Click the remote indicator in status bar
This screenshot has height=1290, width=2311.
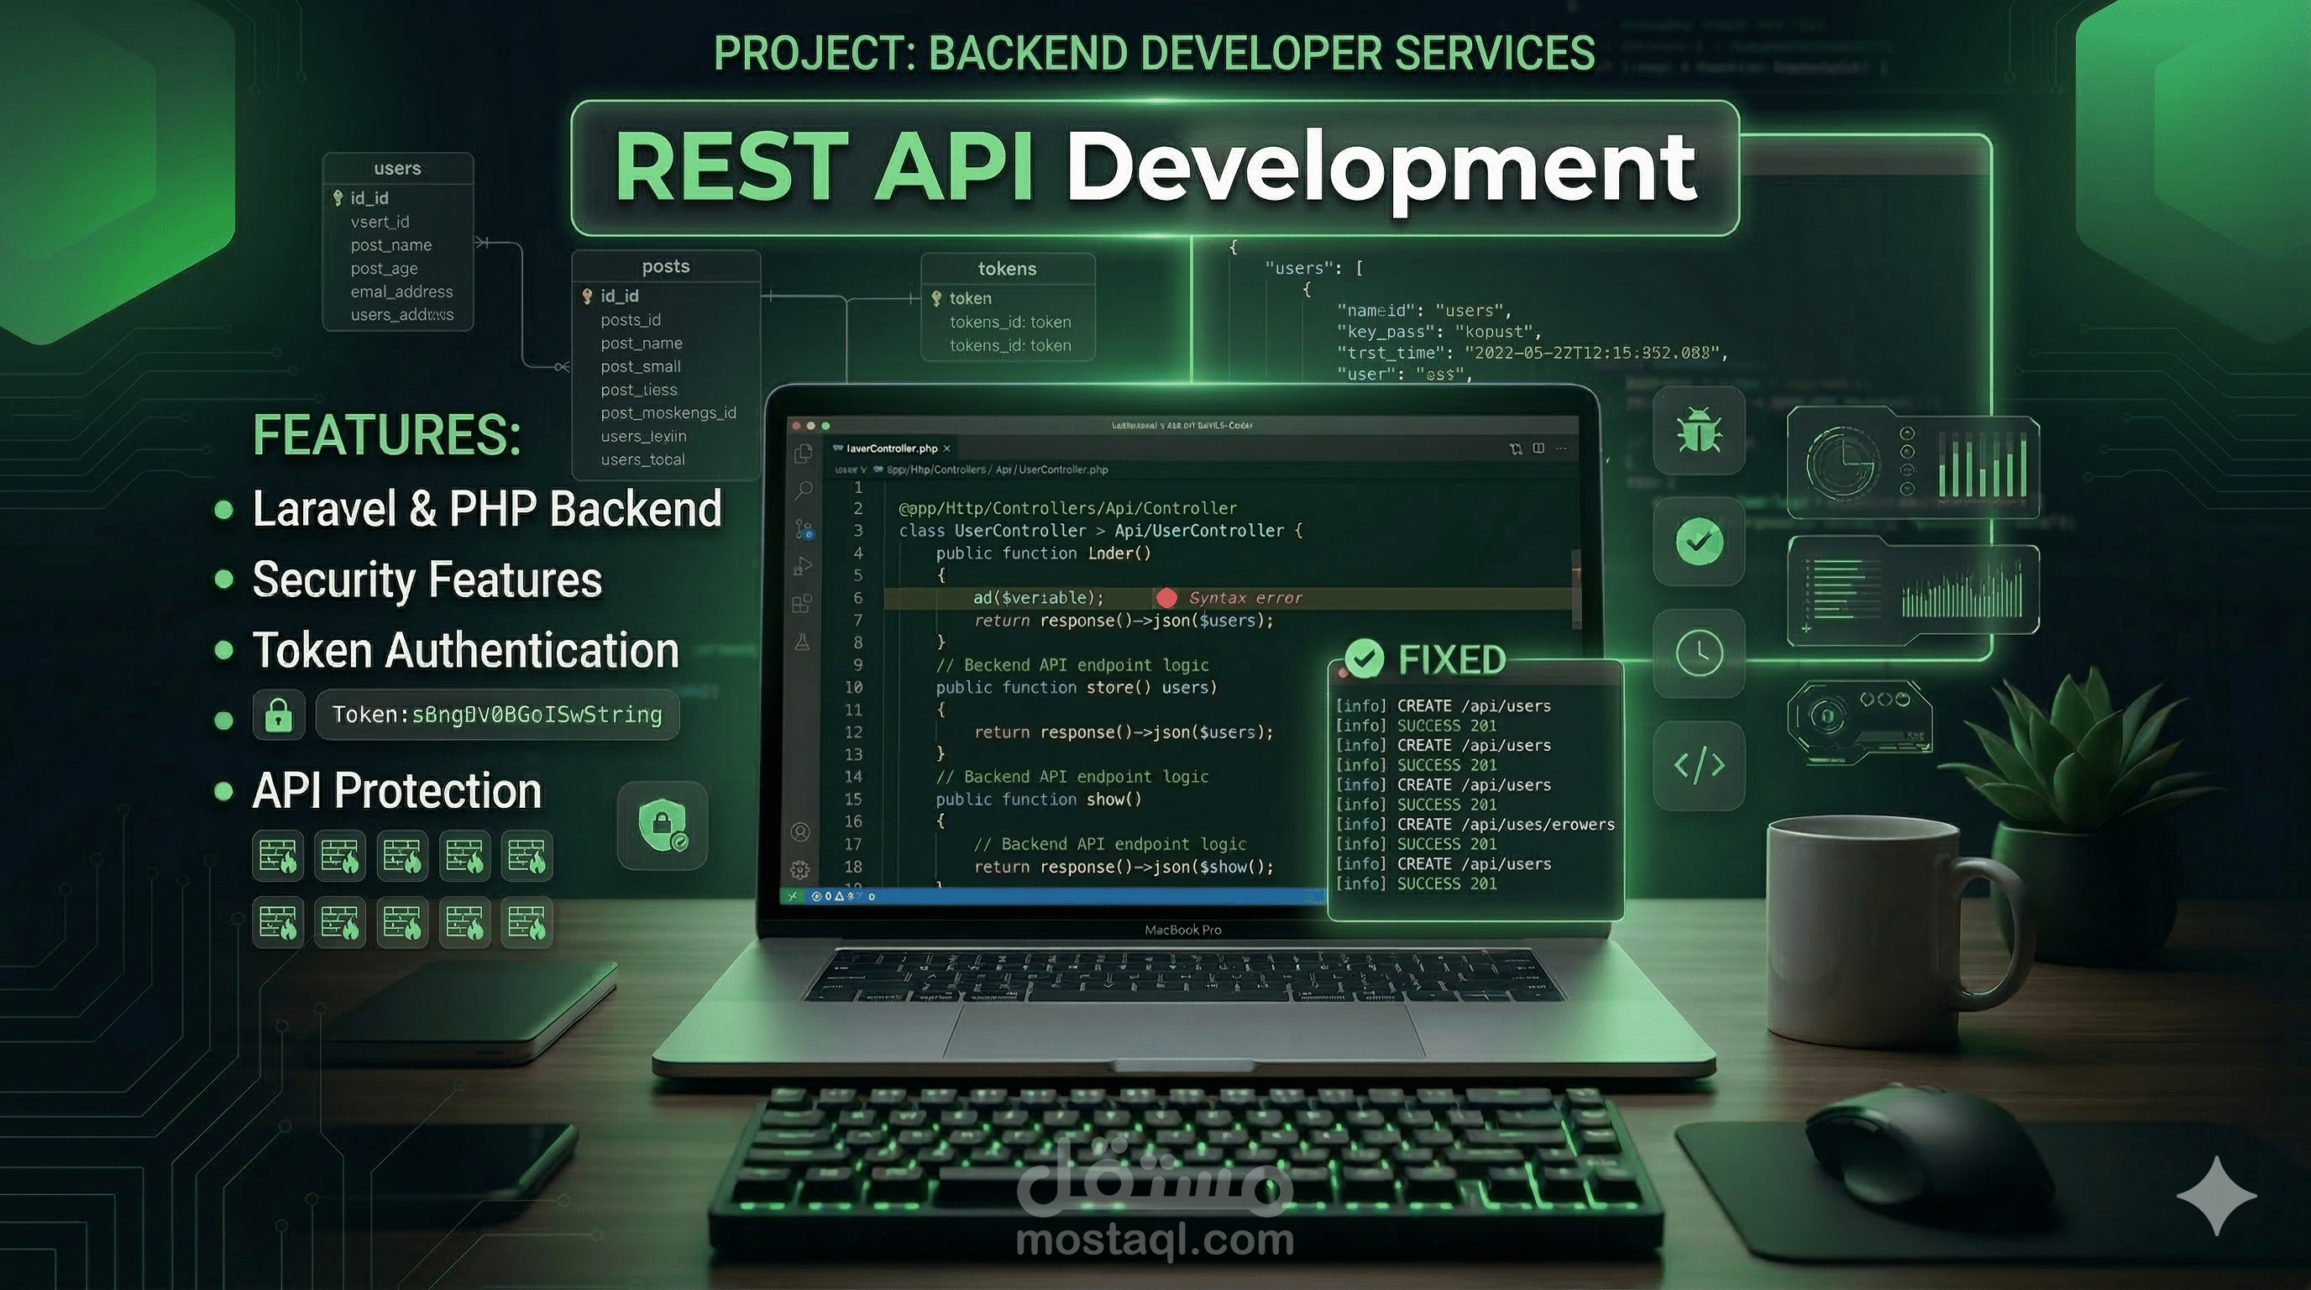point(792,896)
